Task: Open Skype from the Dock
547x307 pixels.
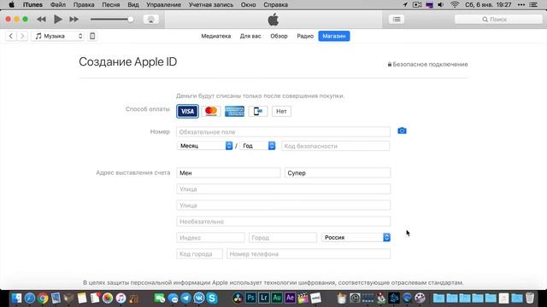Action: (x=212, y=298)
